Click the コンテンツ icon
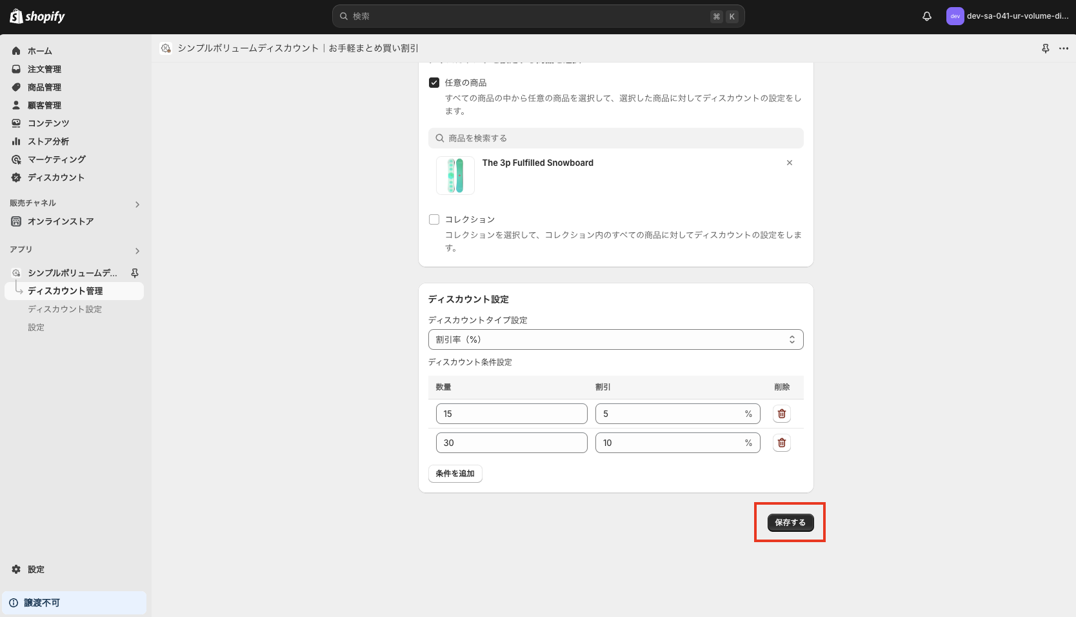Screen dimensions: 1076x617 pyautogui.click(x=16, y=123)
